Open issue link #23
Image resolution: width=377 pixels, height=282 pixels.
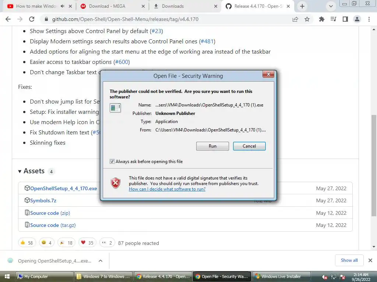tap(156, 31)
